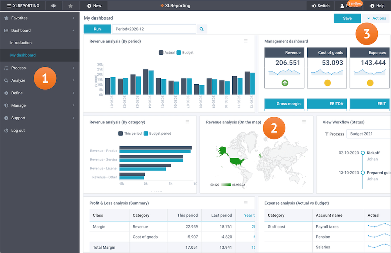Toggle the eye view icon in top bar
The image size is (391, 253).
(53, 6)
